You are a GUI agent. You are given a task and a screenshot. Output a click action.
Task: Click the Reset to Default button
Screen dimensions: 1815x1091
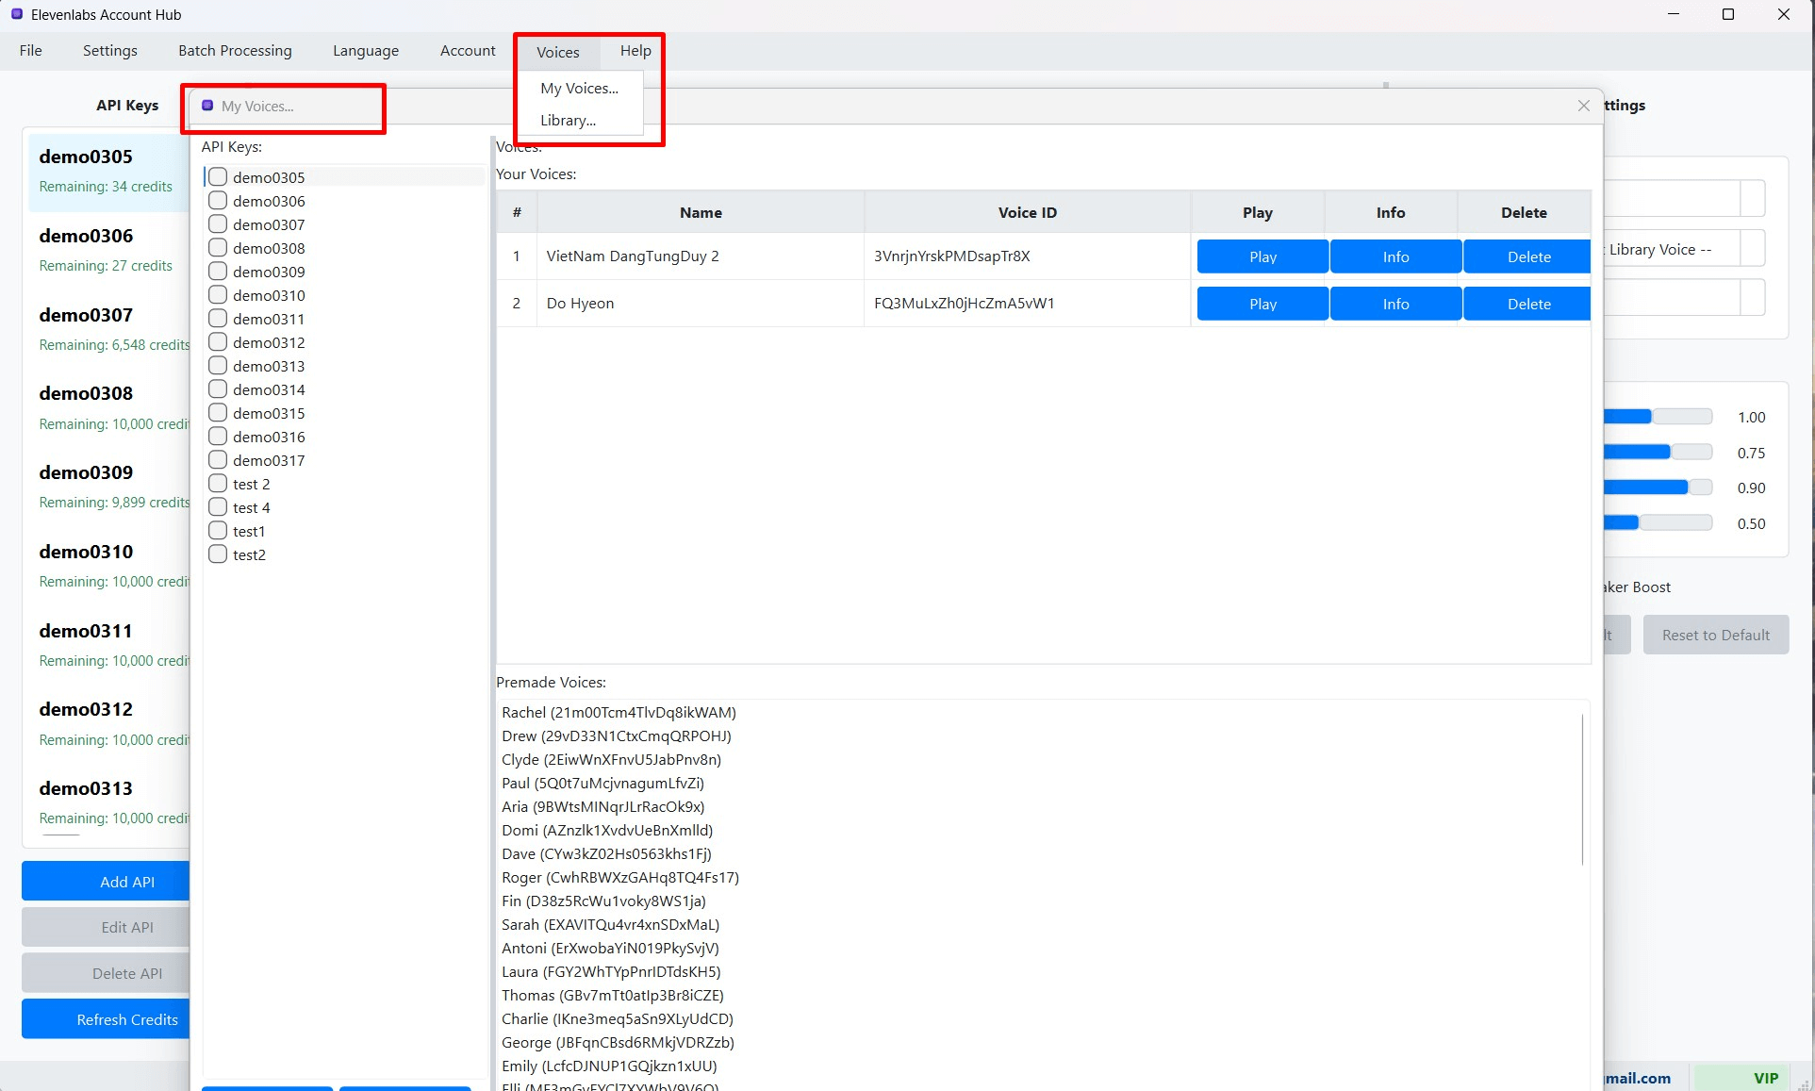(x=1716, y=635)
